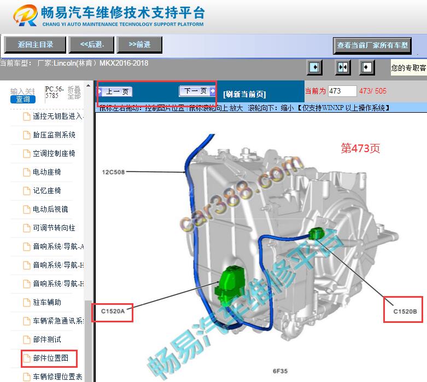Click the 473/ 505 page counter text
This screenshot has width=427, height=382.
pos(372,91)
